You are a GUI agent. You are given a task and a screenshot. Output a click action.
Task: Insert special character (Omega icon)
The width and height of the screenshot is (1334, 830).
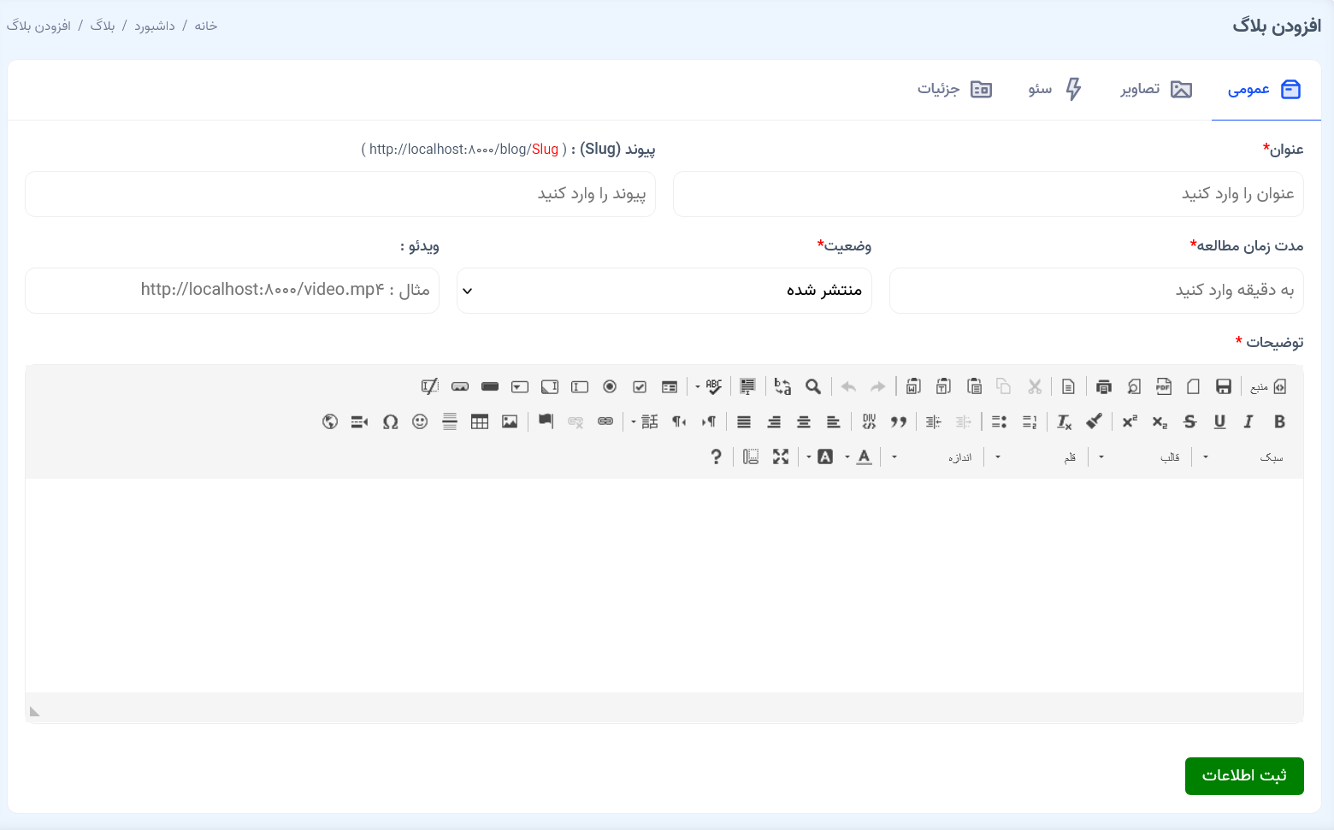[x=390, y=421]
